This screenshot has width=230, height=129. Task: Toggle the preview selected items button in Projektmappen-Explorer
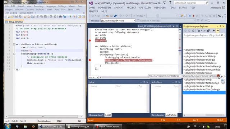(x=217, y=31)
